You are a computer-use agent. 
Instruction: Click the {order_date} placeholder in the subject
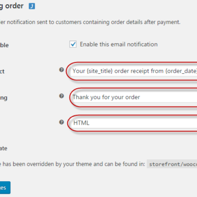tap(181, 71)
